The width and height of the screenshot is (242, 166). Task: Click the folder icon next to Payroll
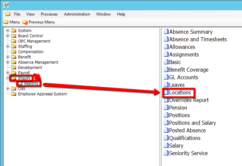(x=14, y=73)
